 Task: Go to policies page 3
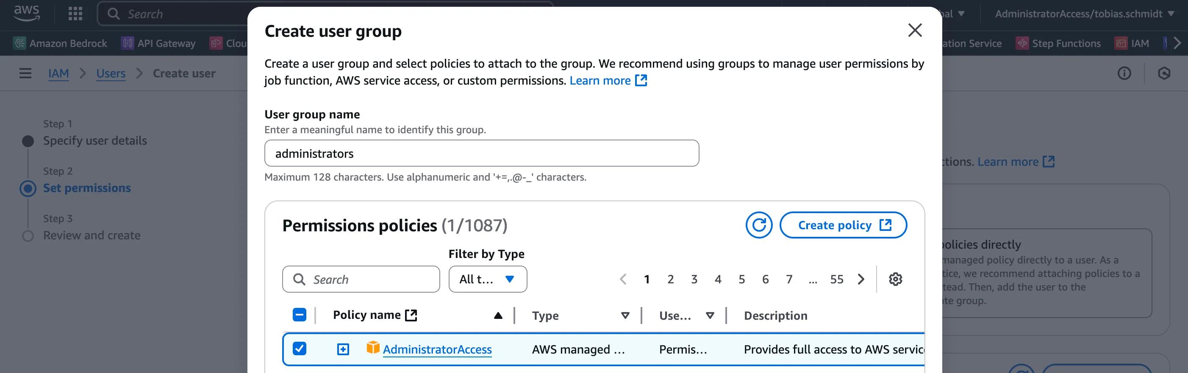(x=694, y=279)
